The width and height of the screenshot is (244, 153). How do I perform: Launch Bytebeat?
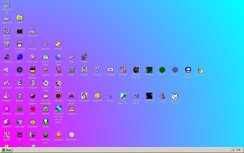[149, 70]
